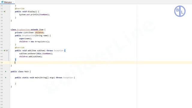Click the override gutter icon on the add method line
Screen dimensions: 192x108
[x=4, y=50]
